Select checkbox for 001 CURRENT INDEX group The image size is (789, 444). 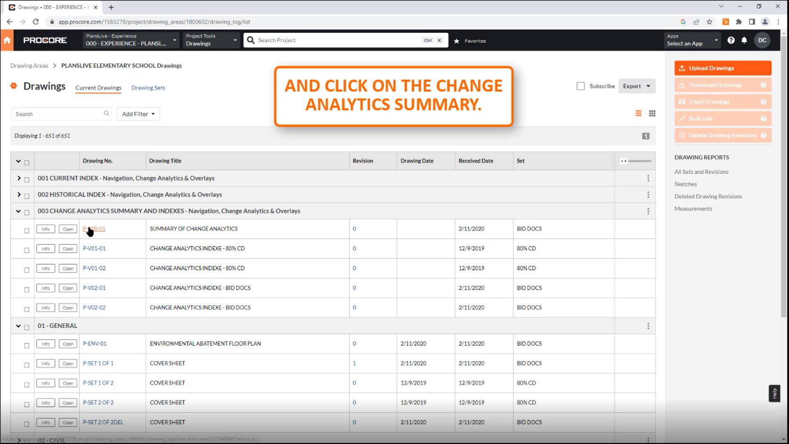(x=27, y=180)
